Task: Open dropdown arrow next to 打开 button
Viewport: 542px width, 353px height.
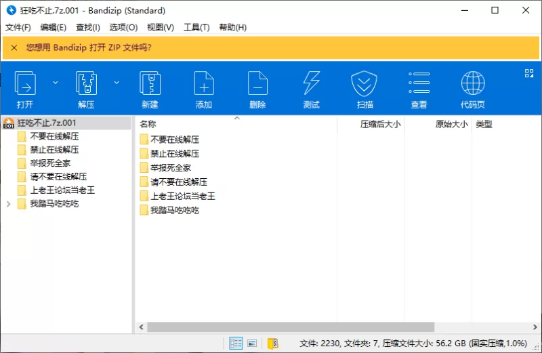Action: point(56,83)
